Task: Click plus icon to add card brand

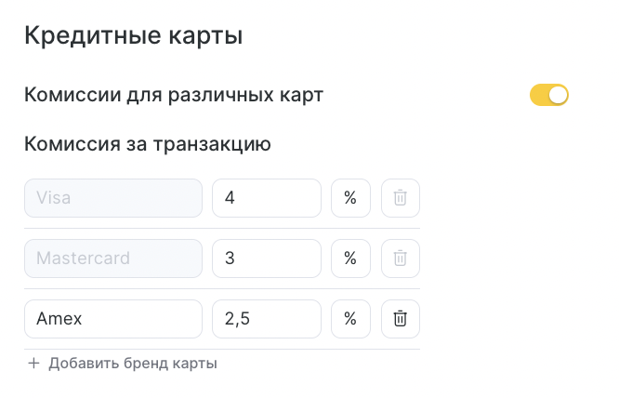Action: (34, 364)
